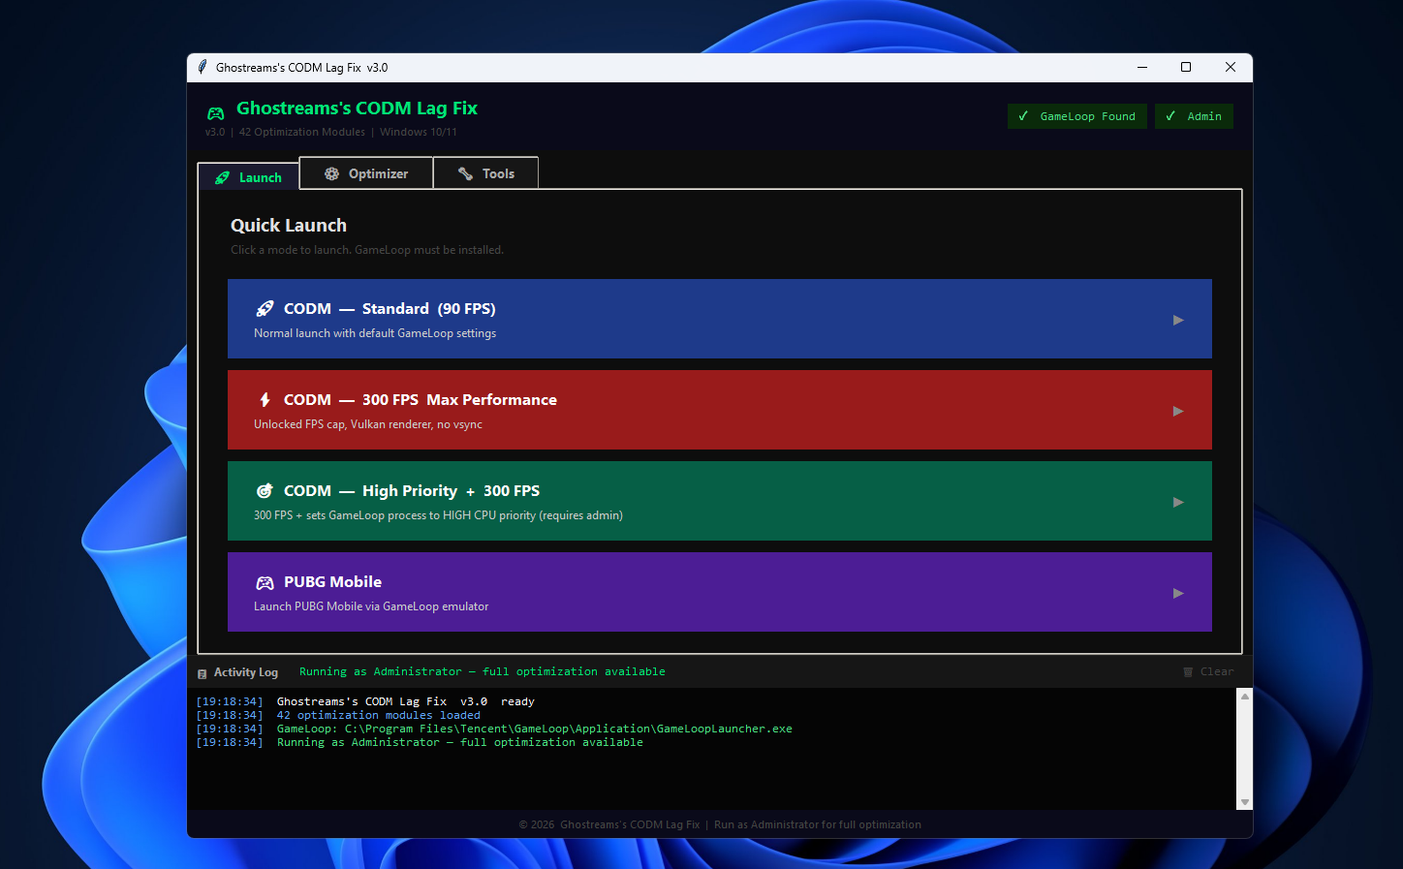Click the play arrow on High Priority card
This screenshot has height=869, width=1403.
tap(1178, 502)
